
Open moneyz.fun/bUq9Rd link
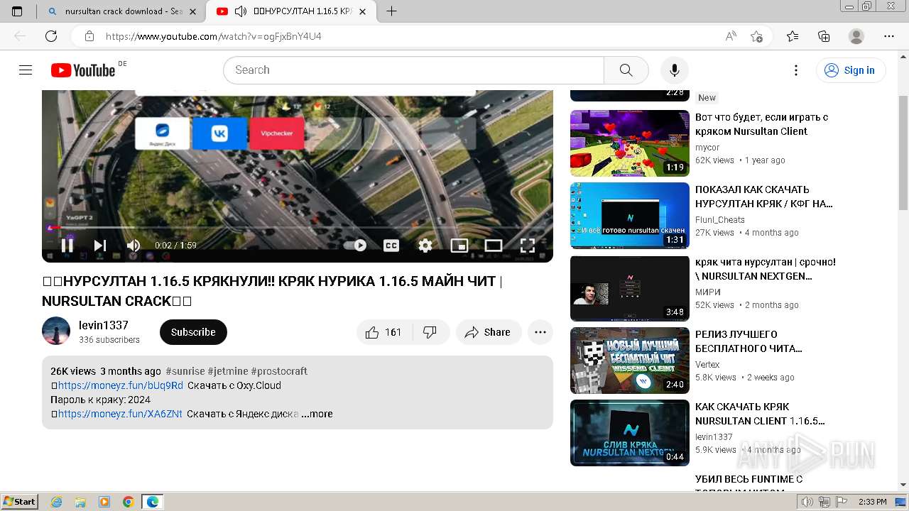[121, 385]
